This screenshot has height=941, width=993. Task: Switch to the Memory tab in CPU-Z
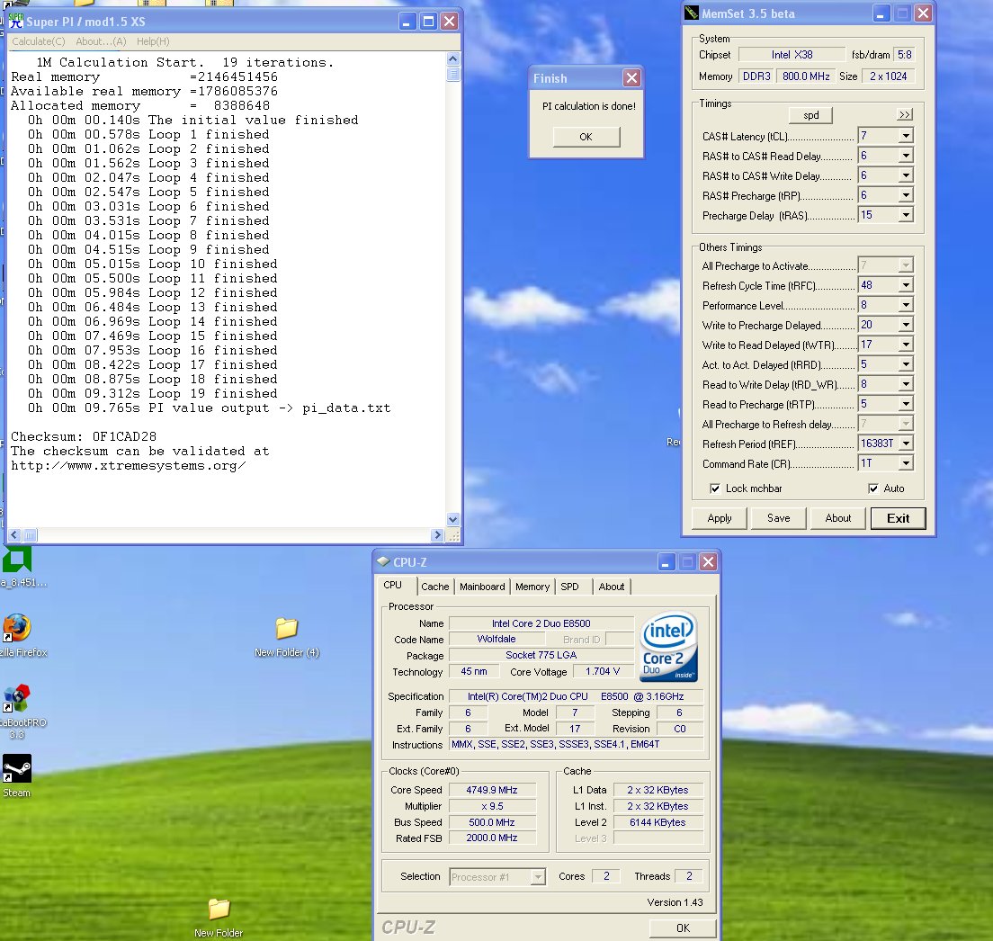pos(532,587)
